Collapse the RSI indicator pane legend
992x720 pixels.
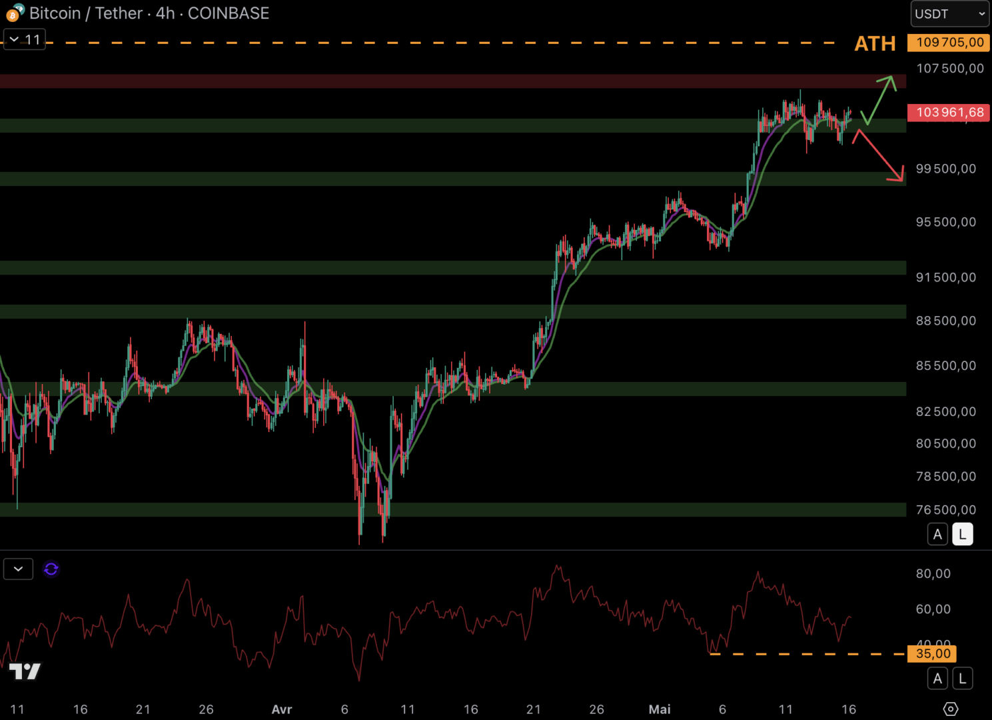pos(18,569)
